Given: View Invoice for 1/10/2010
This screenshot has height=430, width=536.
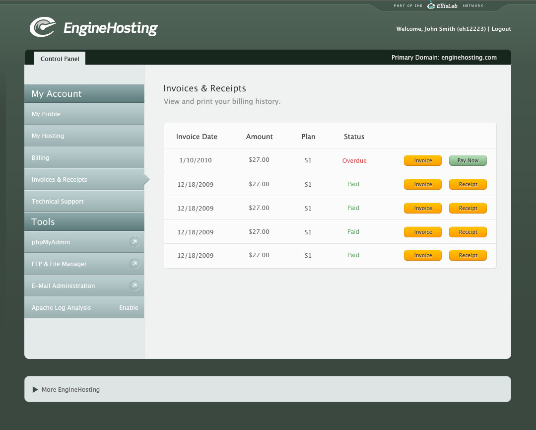Looking at the screenshot, I should tap(423, 160).
